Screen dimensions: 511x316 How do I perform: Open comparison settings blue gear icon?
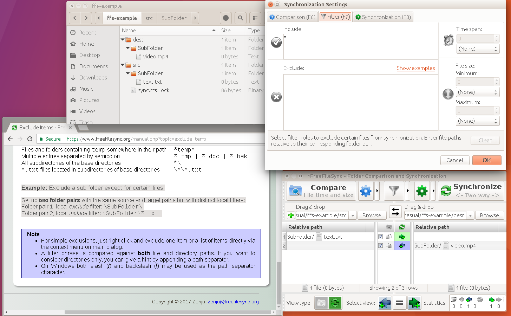[366, 191]
